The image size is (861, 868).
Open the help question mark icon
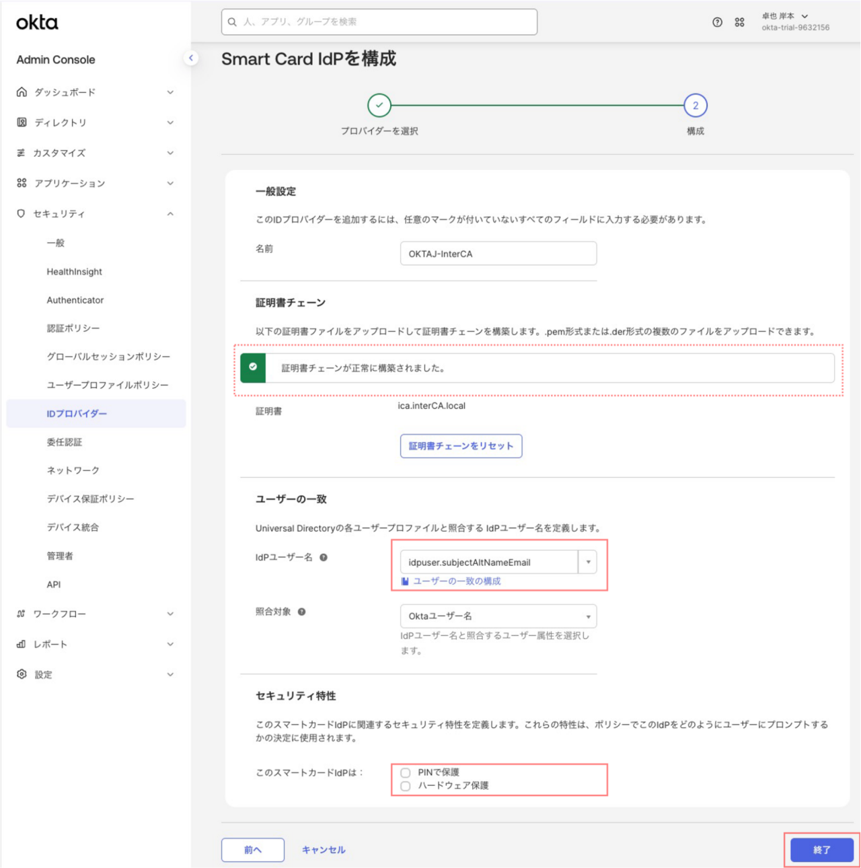click(x=716, y=22)
